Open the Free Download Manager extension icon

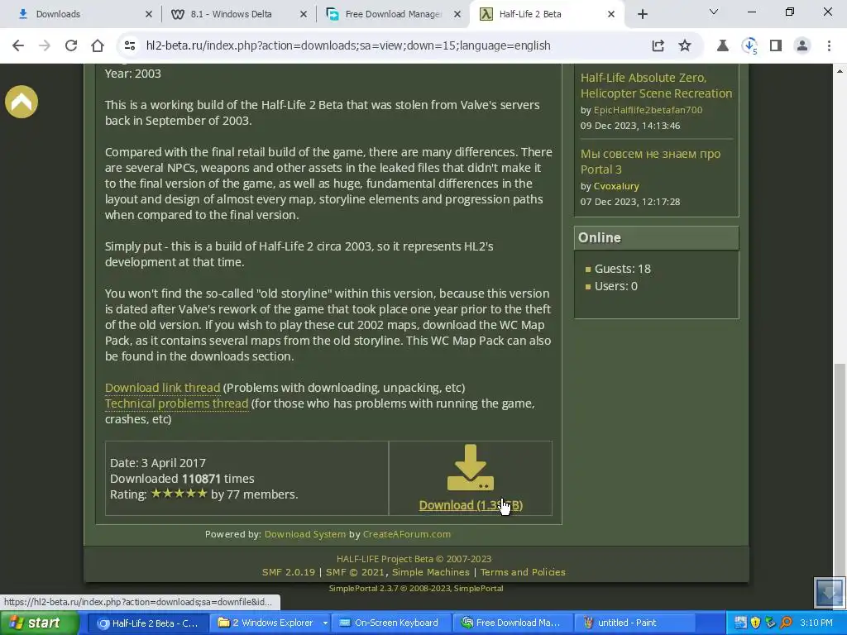[749, 46]
